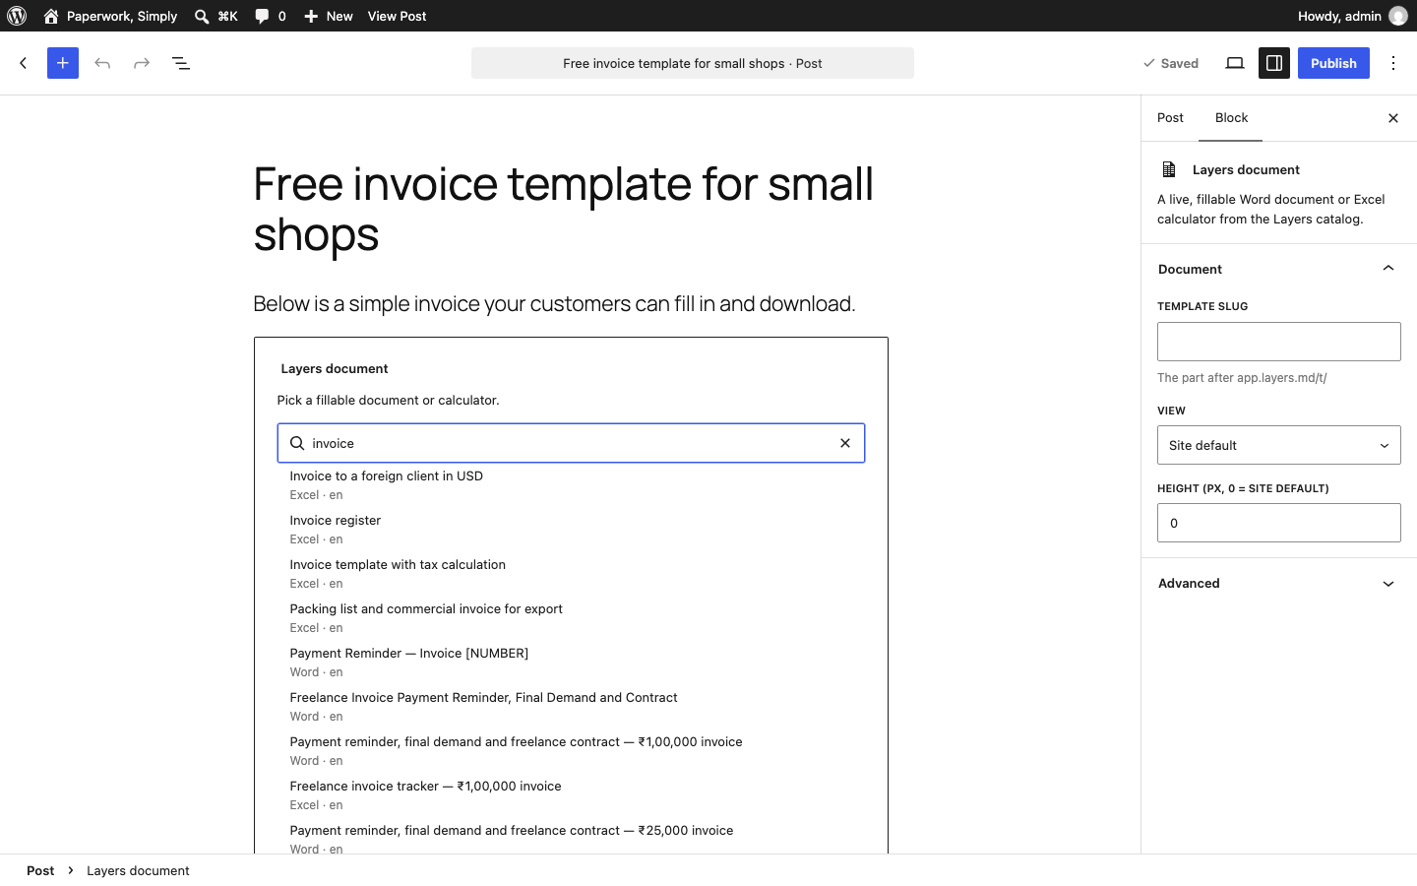The height and width of the screenshot is (886, 1417).
Task: Pick 'Packing list and commercial invoice for export'
Action: 571,618
